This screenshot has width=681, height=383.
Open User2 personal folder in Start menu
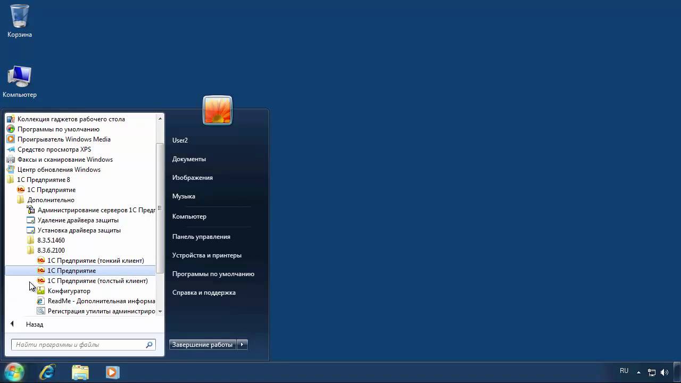[180, 140]
